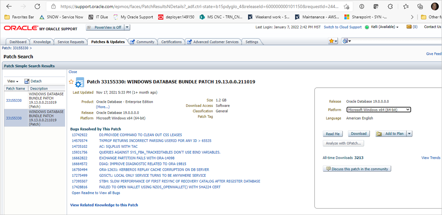Open the Community tab
The width and height of the screenshot is (442, 215).
(142, 42)
